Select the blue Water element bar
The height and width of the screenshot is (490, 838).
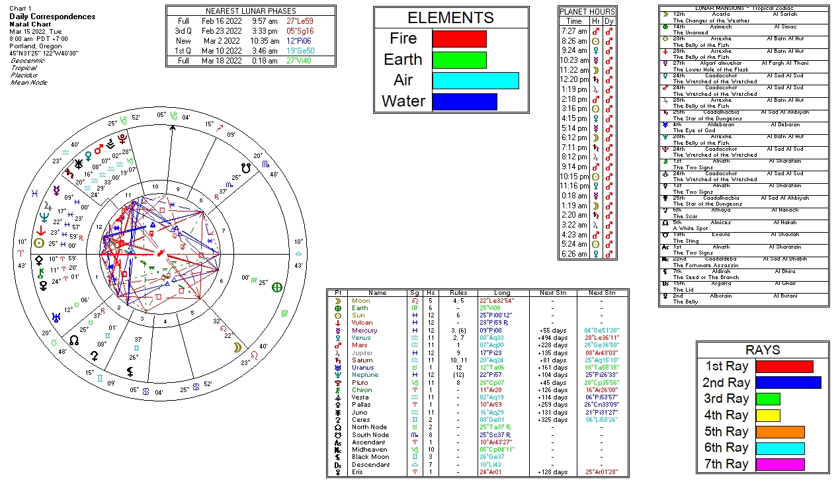coord(465,102)
